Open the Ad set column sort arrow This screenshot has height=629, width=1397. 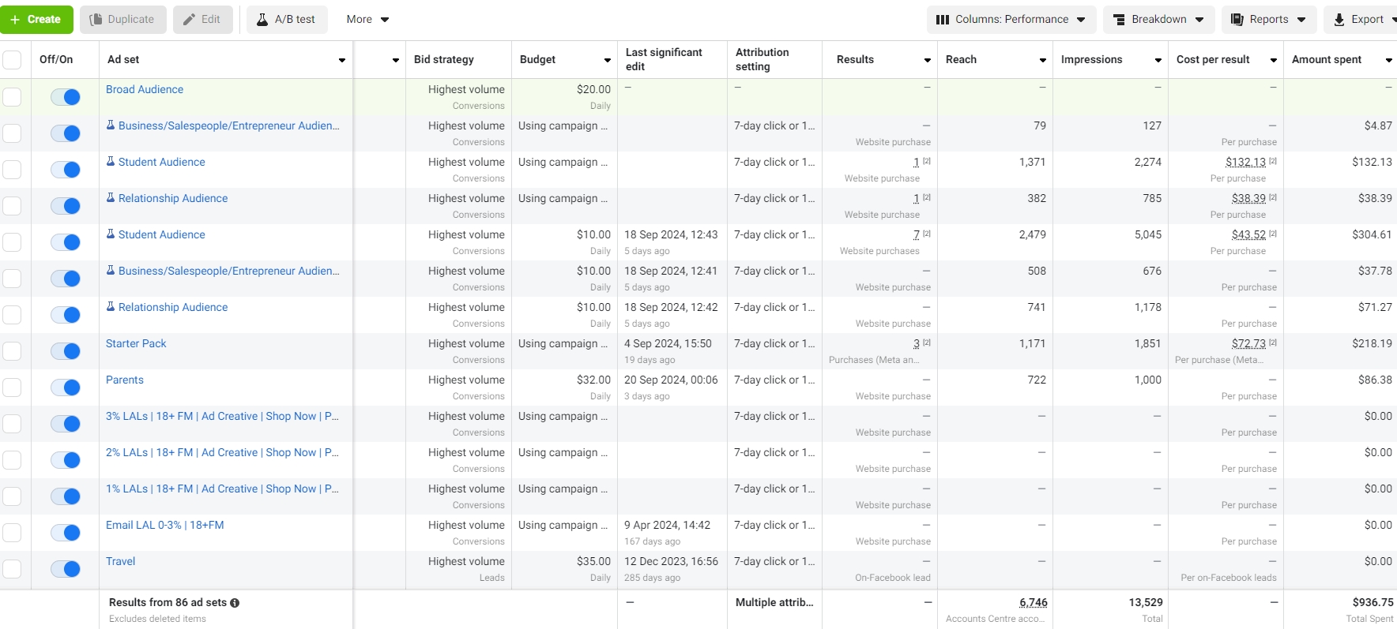point(342,60)
